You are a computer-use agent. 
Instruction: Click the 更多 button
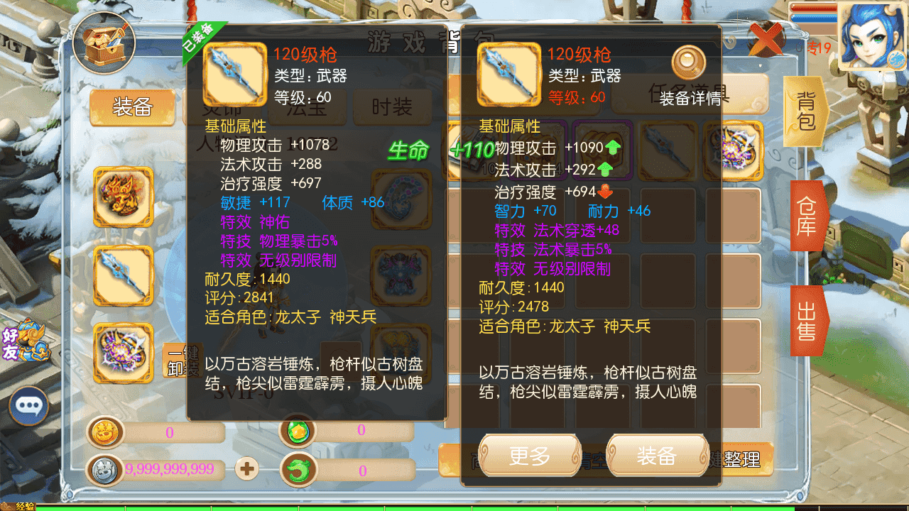pos(530,456)
